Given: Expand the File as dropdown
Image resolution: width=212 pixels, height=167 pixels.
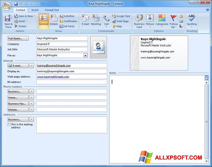Looking at the screenshot, I should coord(85,55).
